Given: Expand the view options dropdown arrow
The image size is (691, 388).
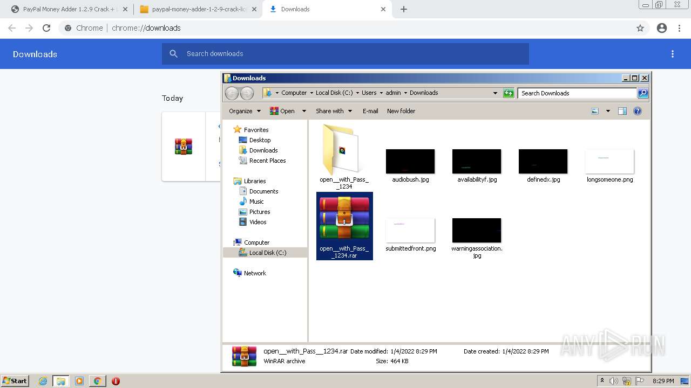Looking at the screenshot, I should pos(608,111).
